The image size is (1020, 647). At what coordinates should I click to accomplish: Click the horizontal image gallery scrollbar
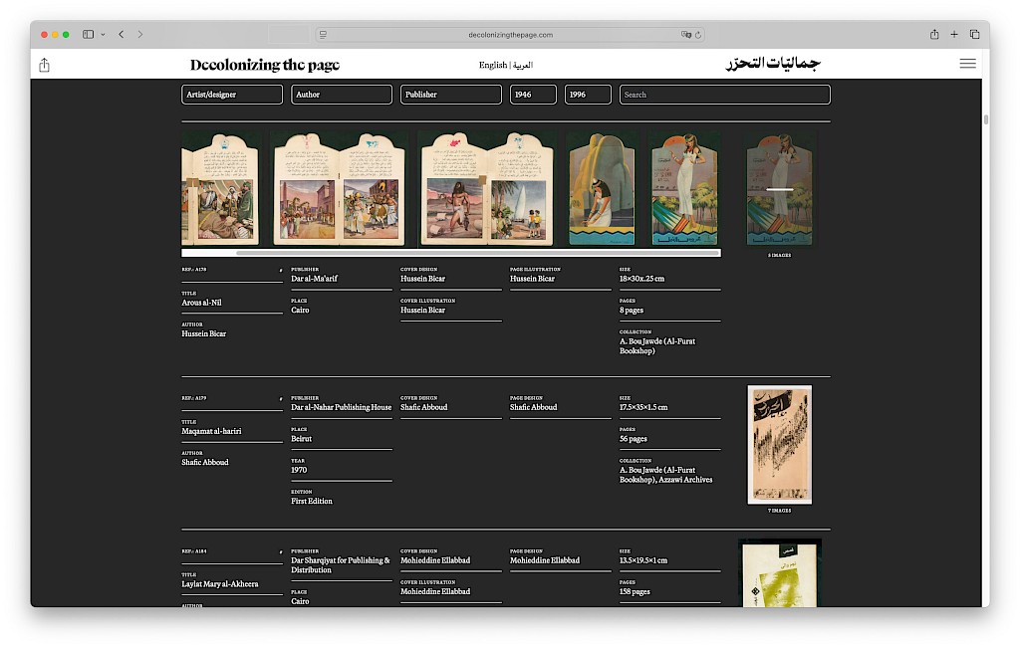[477, 253]
